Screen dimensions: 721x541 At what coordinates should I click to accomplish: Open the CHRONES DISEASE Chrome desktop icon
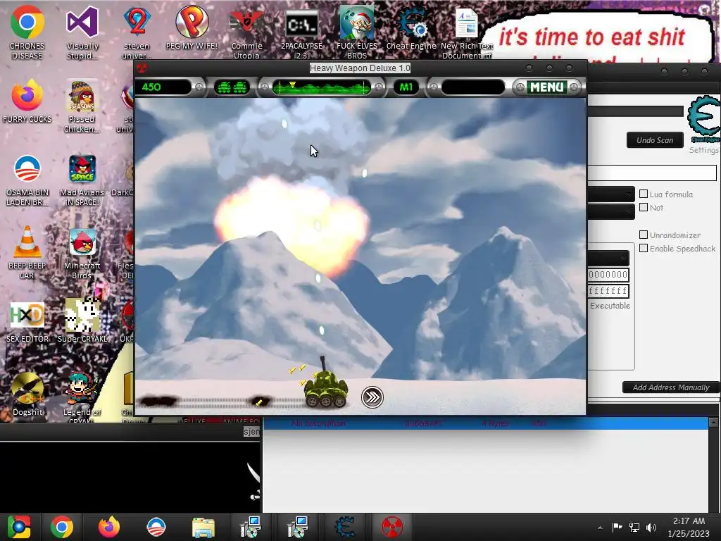point(27,32)
